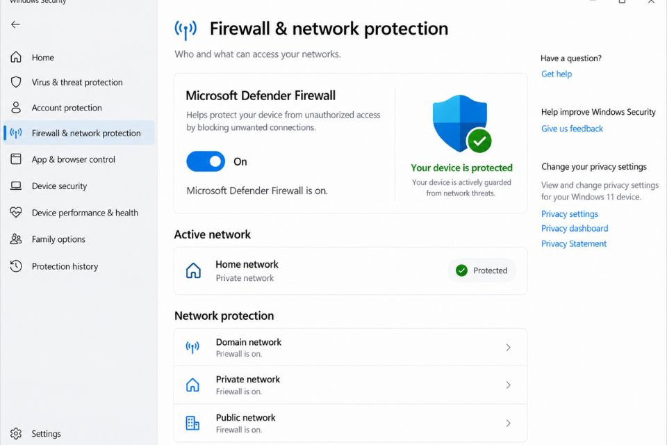
Task: Click the green check in Protected badge
Action: 461,270
